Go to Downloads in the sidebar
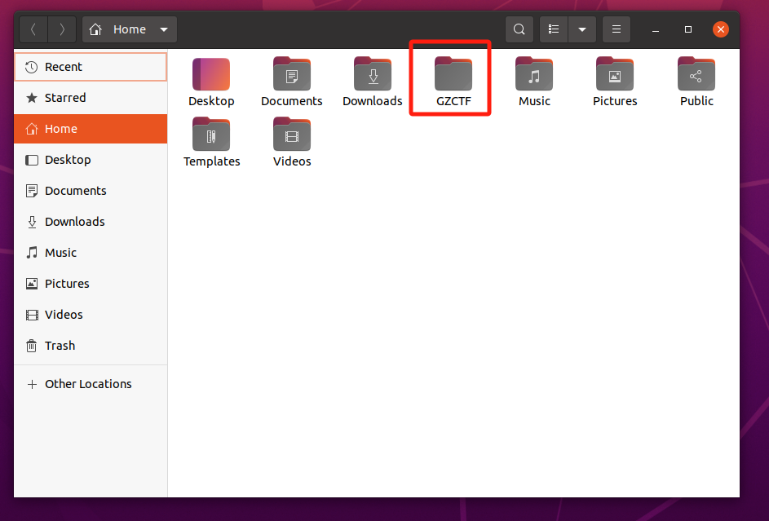 pyautogui.click(x=91, y=222)
